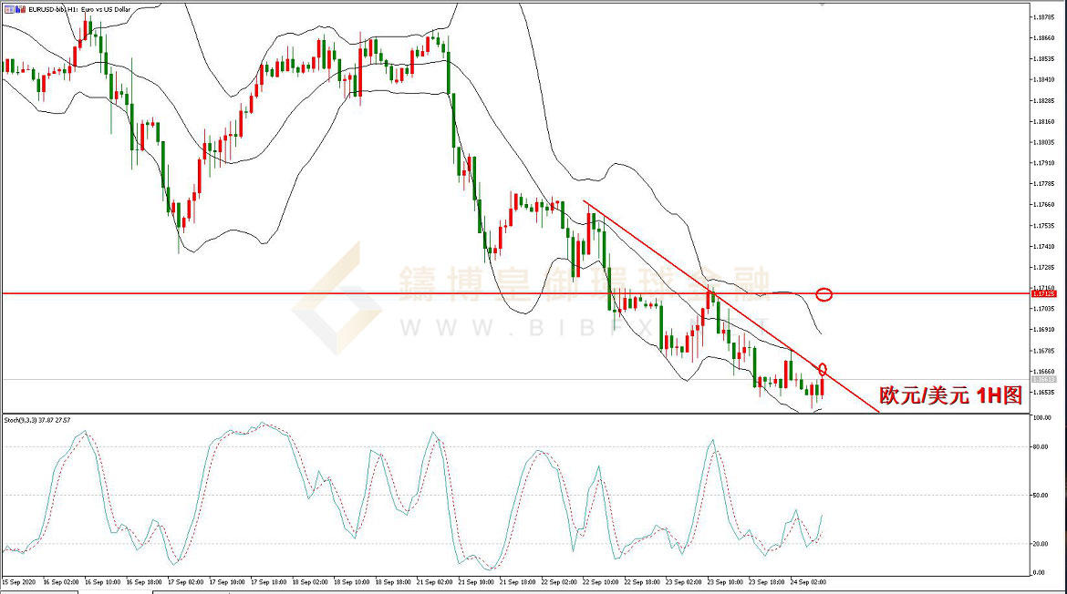This screenshot has width=1067, height=594.
Task: Click the 80.00 level on stochastic scale
Action: (1040, 446)
